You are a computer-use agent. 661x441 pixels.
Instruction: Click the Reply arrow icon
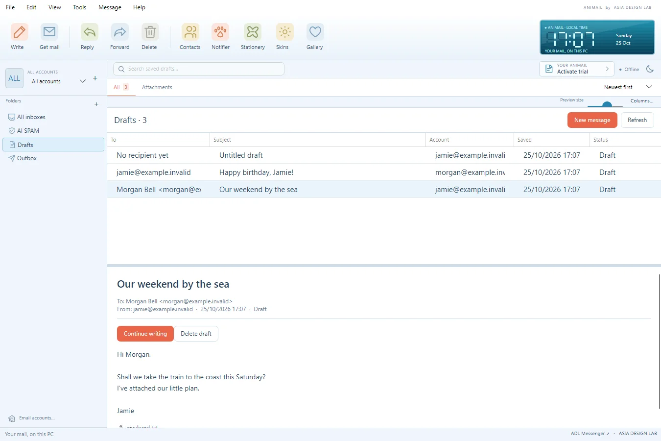89,32
